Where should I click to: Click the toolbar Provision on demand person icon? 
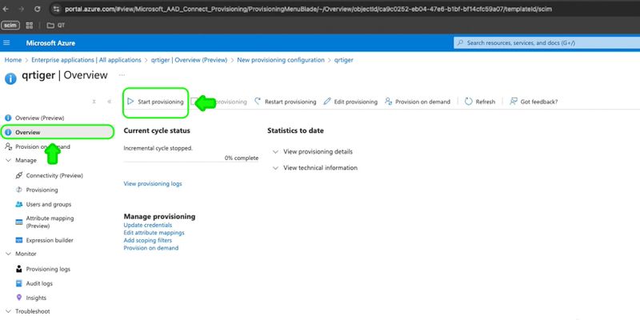388,102
